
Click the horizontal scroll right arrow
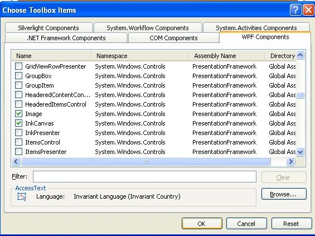[290, 161]
